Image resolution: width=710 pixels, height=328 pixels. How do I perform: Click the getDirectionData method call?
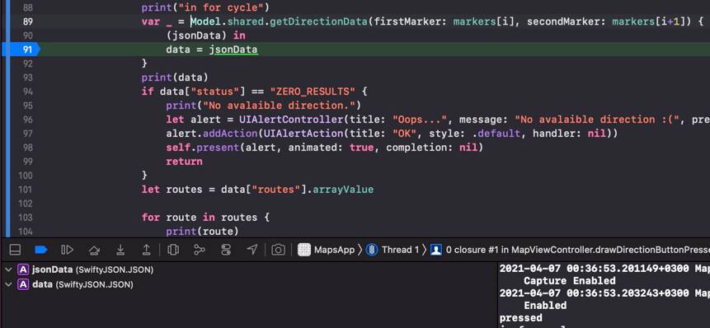coord(318,21)
